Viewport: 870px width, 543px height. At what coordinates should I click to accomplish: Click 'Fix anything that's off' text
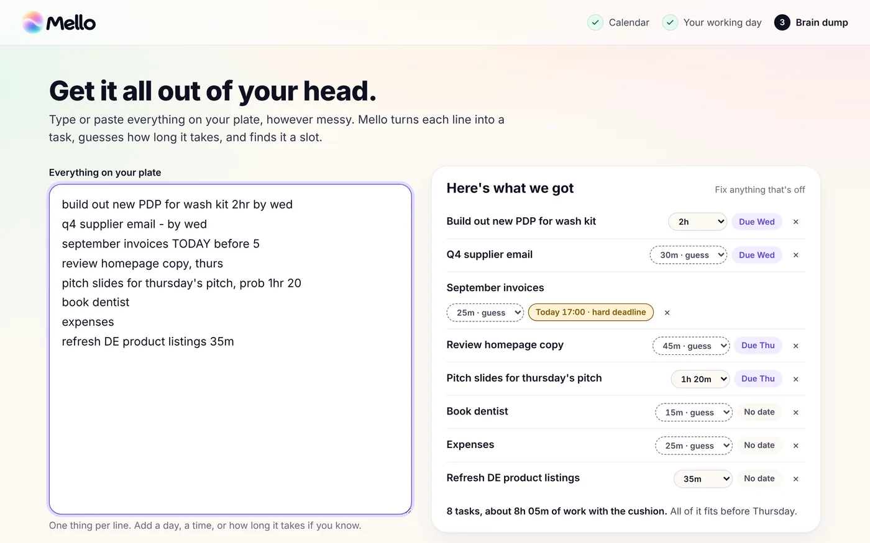[x=759, y=189]
